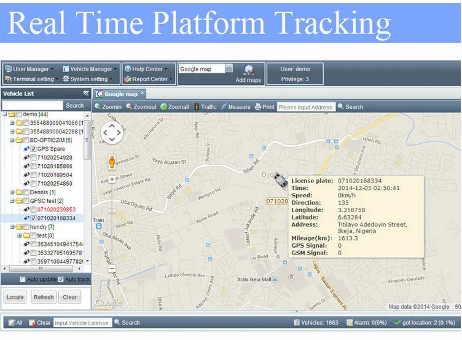Click the Add maps icon
This screenshot has width=462, height=340.
click(249, 71)
